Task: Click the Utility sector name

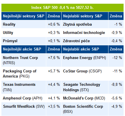Action: (8, 33)
